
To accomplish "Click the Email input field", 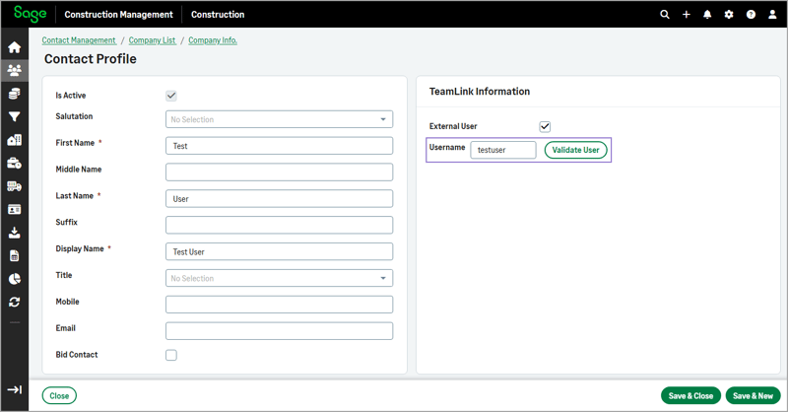I will point(279,331).
